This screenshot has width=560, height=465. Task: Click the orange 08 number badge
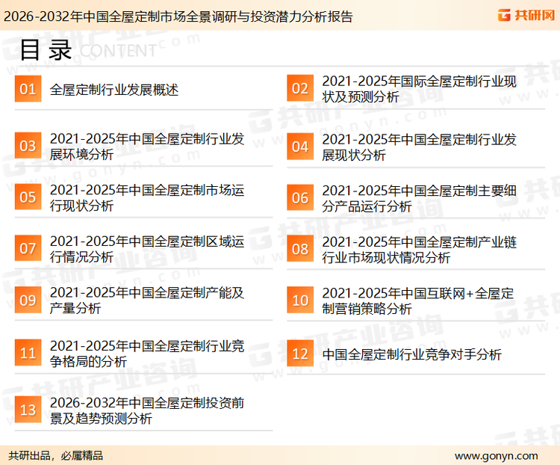coord(300,249)
